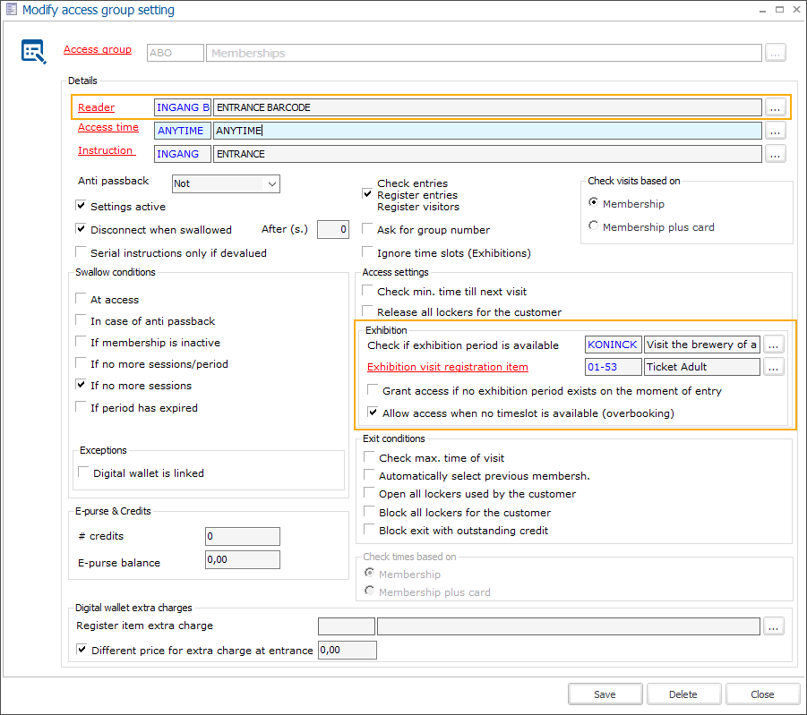The width and height of the screenshot is (807, 715).
Task: Select Membership radio for visit checks
Action: [x=594, y=202]
